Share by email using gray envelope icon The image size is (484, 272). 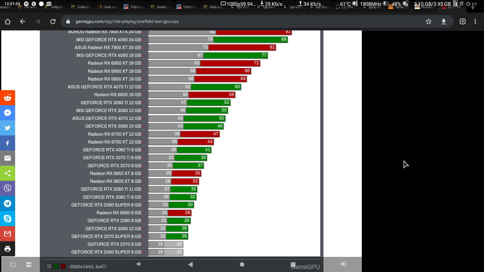(x=8, y=158)
